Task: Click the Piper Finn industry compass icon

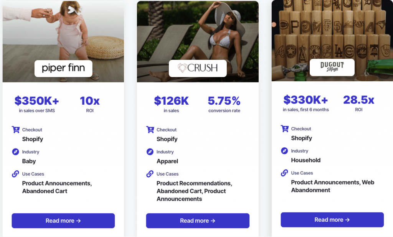Action: point(15,152)
